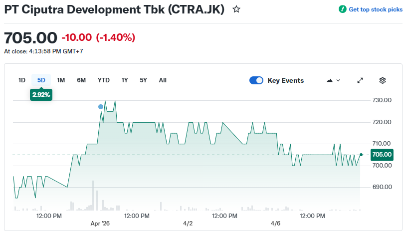The height and width of the screenshot is (232, 406).
Task: Switch chart to 6M range
Action: 81,80
